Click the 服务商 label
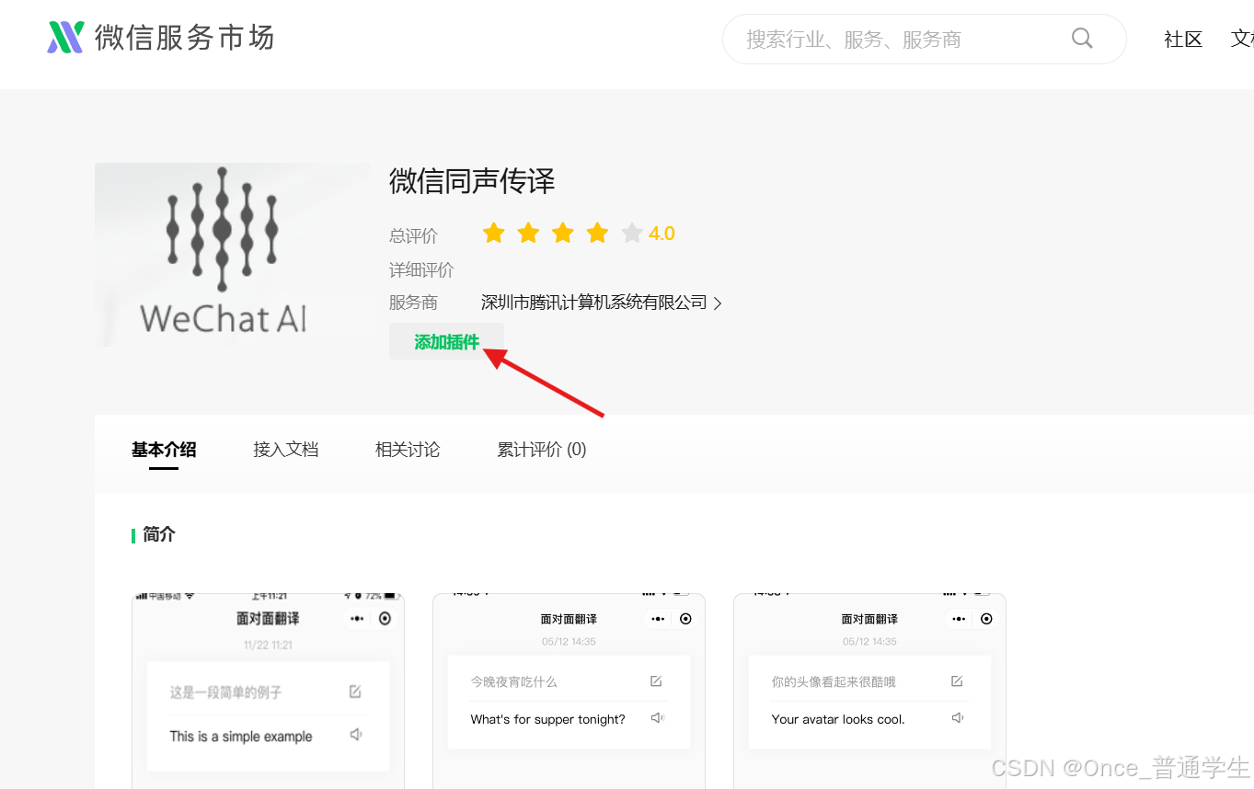This screenshot has height=789, width=1254. coord(413,303)
